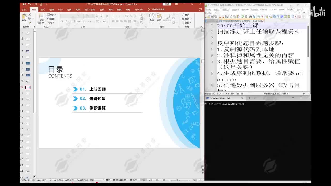Toggle text Shadow formatting in ribbon
Viewport: 331px width, 186px height.
coord(75,21)
